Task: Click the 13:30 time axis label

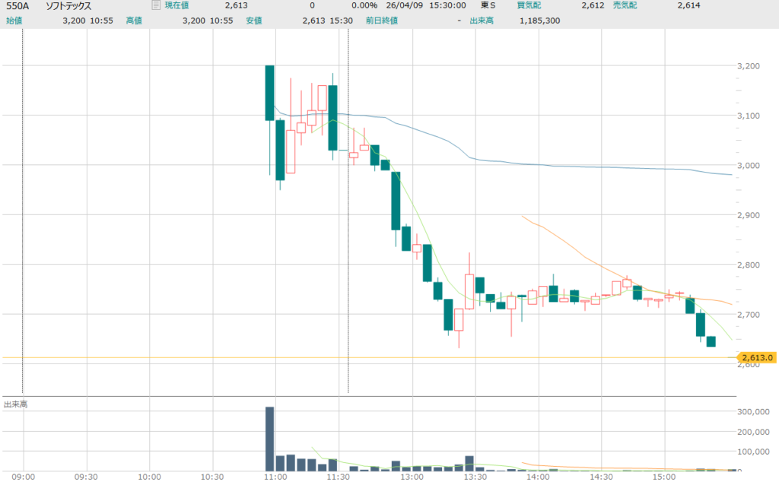Action: 475,477
